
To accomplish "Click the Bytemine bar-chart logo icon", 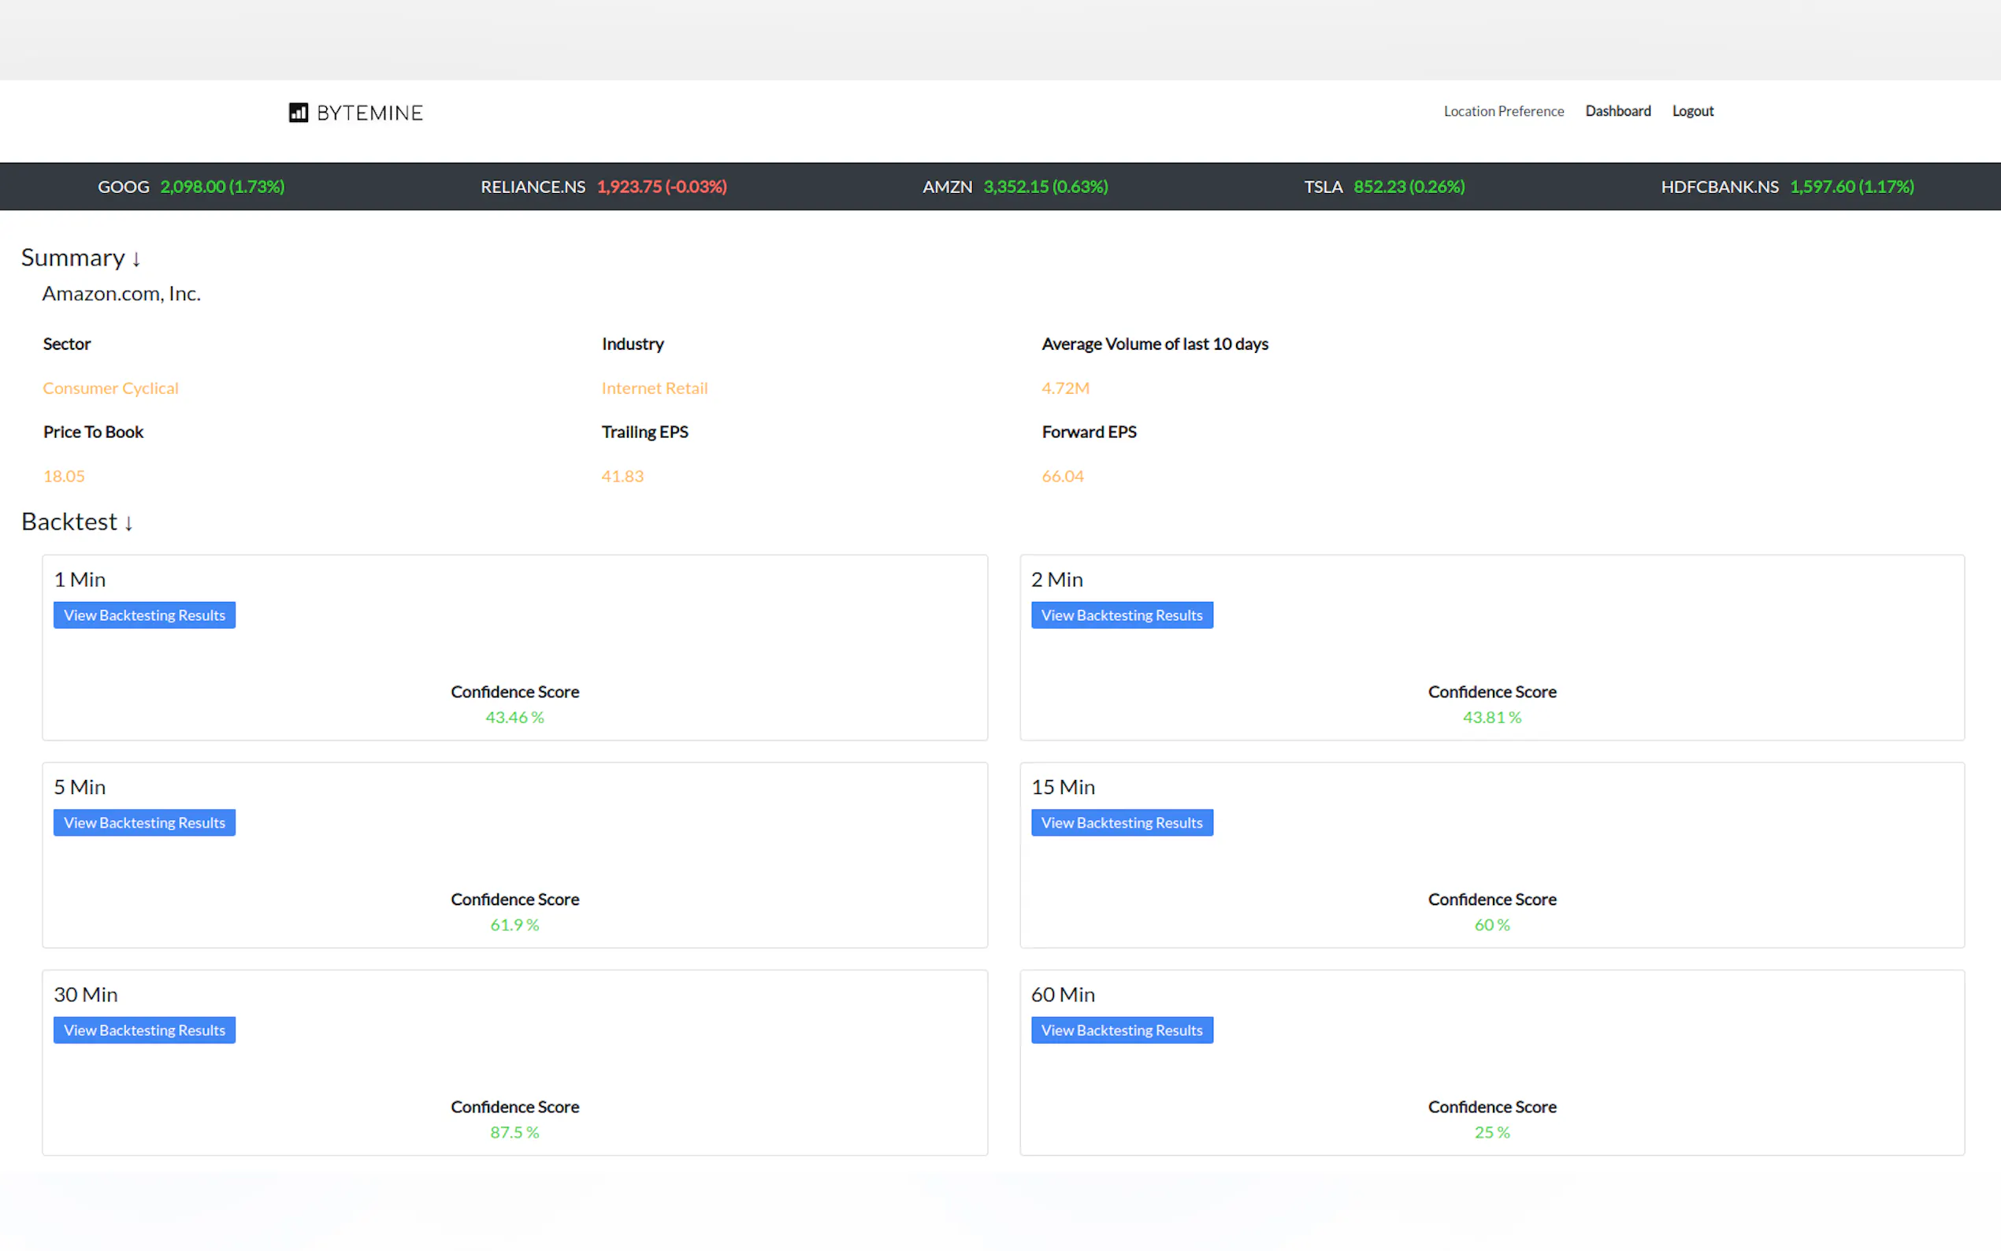I will tap(298, 113).
